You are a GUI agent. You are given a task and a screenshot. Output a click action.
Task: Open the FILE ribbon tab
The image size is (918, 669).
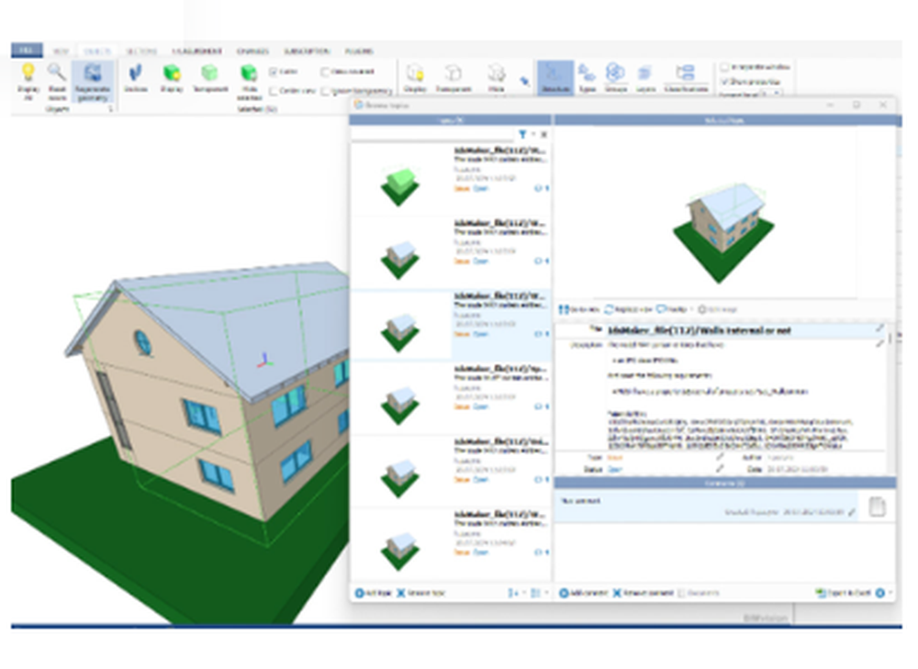tap(27, 50)
